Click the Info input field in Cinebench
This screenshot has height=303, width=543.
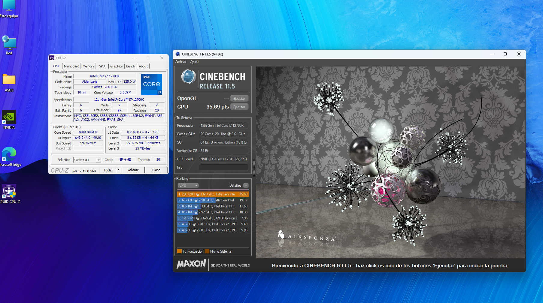[224, 168]
